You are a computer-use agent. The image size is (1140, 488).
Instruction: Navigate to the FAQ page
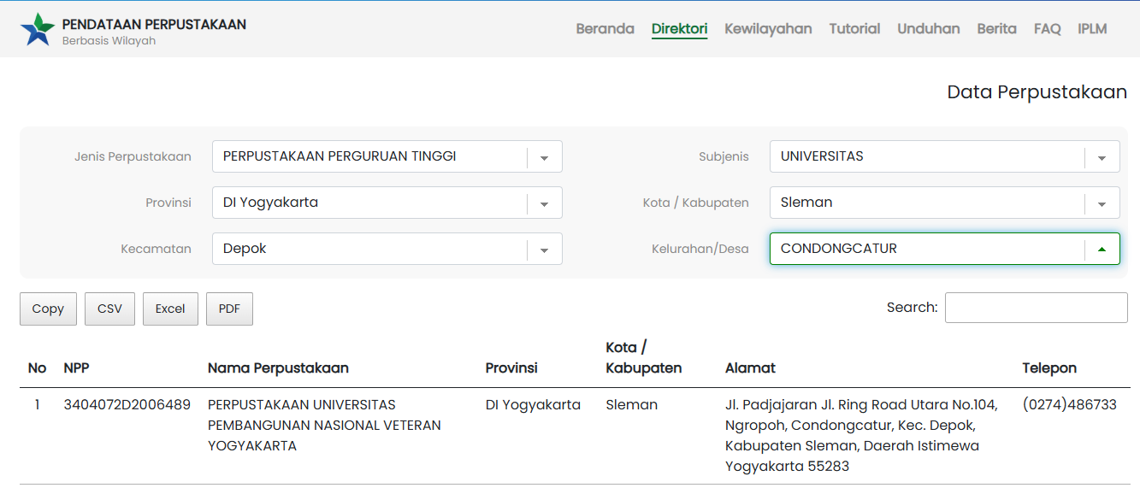(1047, 29)
